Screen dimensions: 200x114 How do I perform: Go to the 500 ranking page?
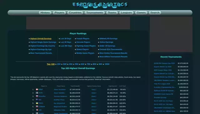(x=77, y=64)
